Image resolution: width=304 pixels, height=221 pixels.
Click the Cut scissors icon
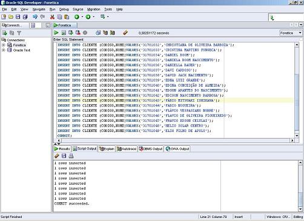(52, 17)
